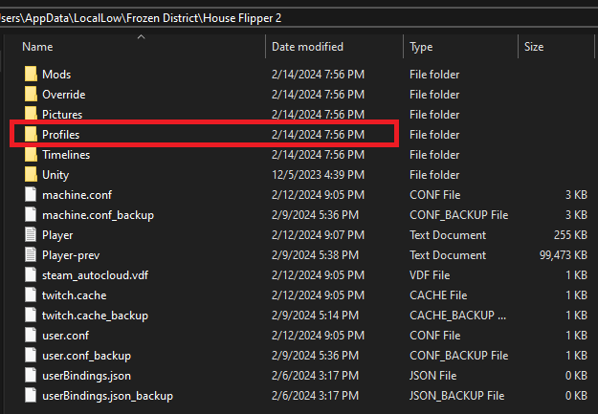Click the Mods folder icon
This screenshot has height=414, width=598.
[30, 75]
